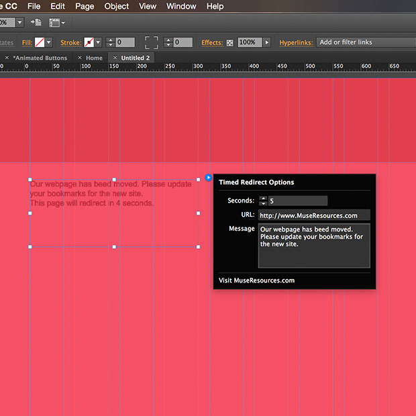Click the horizontal ruler at 300
416x416 pixels.
[x=198, y=66]
